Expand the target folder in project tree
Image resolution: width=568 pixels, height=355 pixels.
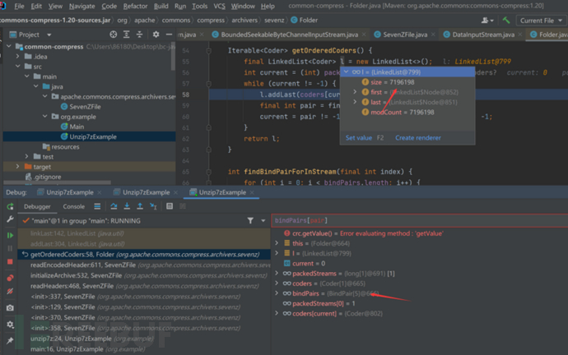click(x=18, y=166)
